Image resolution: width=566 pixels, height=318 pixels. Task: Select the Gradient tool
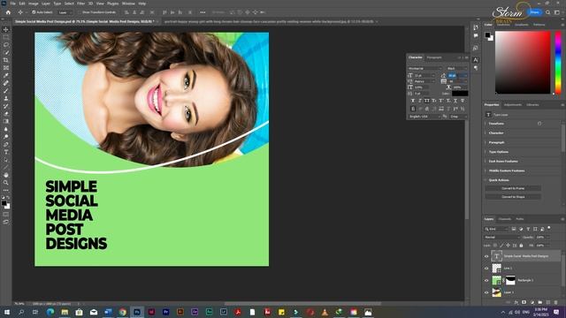pos(6,121)
